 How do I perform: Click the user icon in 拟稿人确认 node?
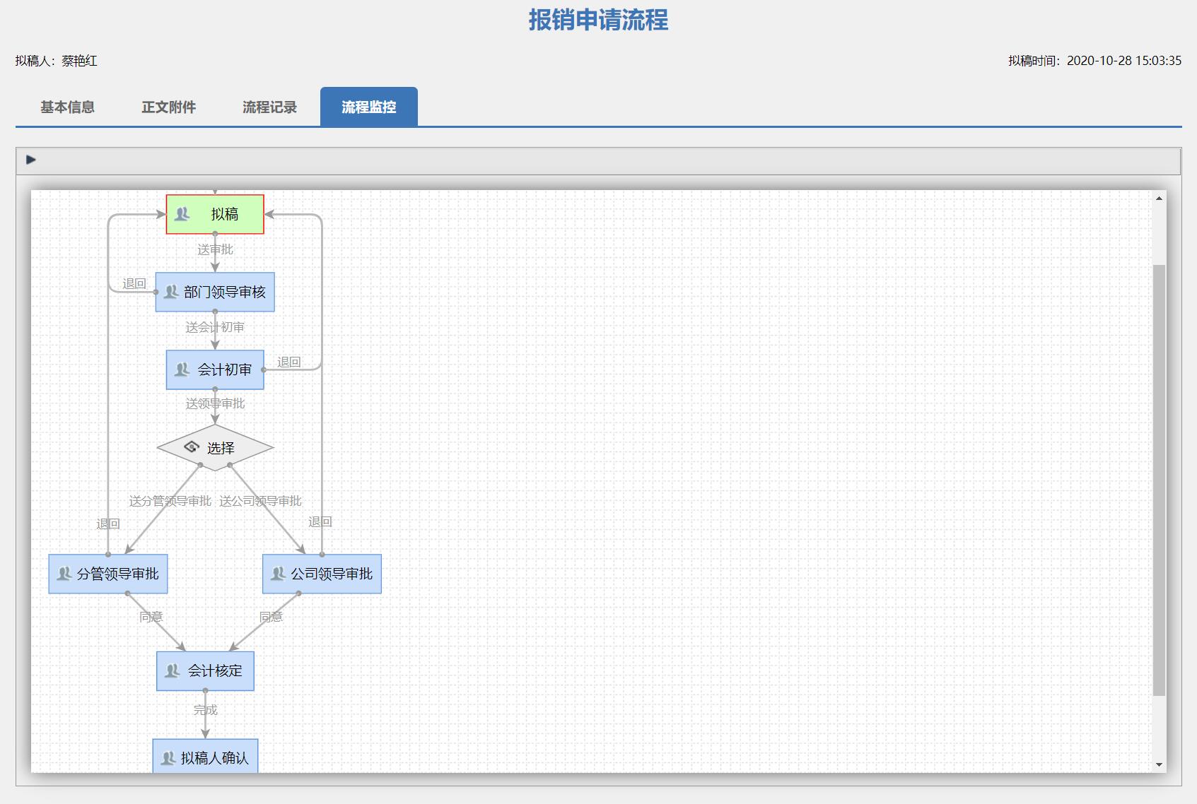(168, 758)
